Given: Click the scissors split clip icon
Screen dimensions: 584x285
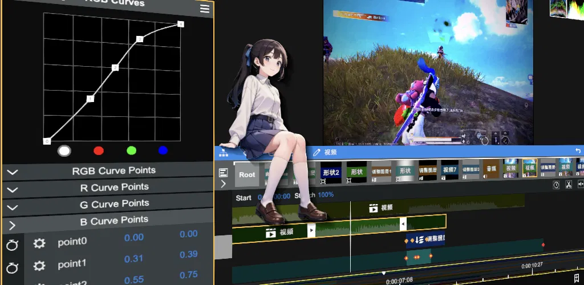Looking at the screenshot, I should (569, 184).
